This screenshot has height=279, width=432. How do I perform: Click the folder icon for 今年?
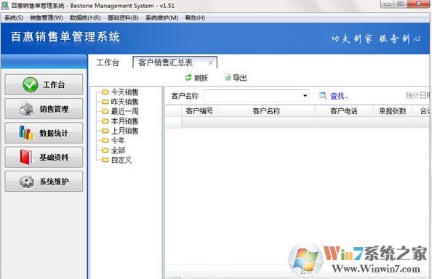click(105, 140)
